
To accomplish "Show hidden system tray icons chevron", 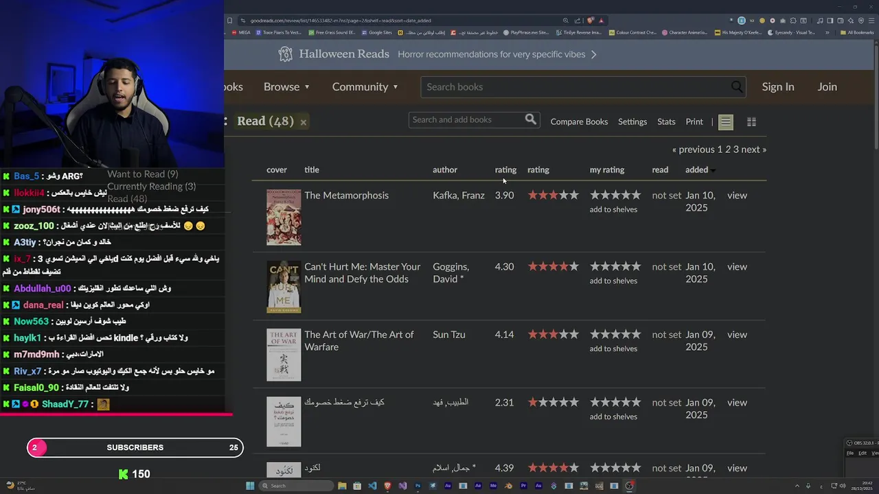I will point(798,486).
